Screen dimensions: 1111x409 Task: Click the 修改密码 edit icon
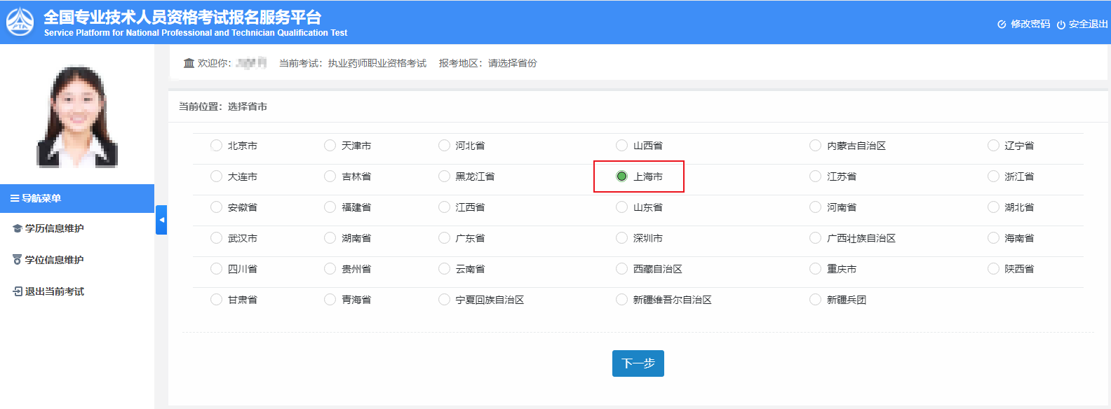pos(1002,25)
